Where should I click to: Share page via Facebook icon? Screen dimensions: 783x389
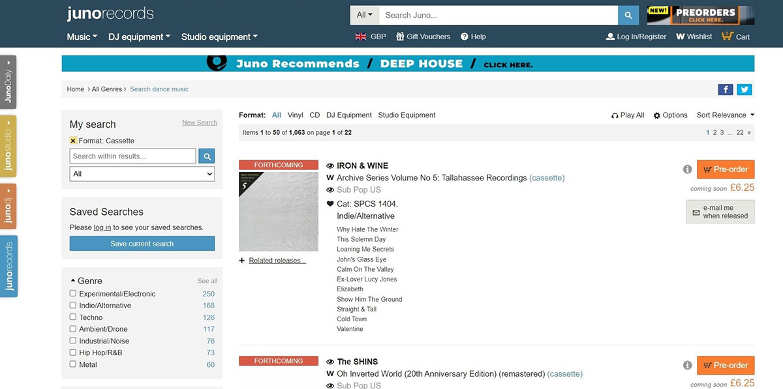(725, 90)
